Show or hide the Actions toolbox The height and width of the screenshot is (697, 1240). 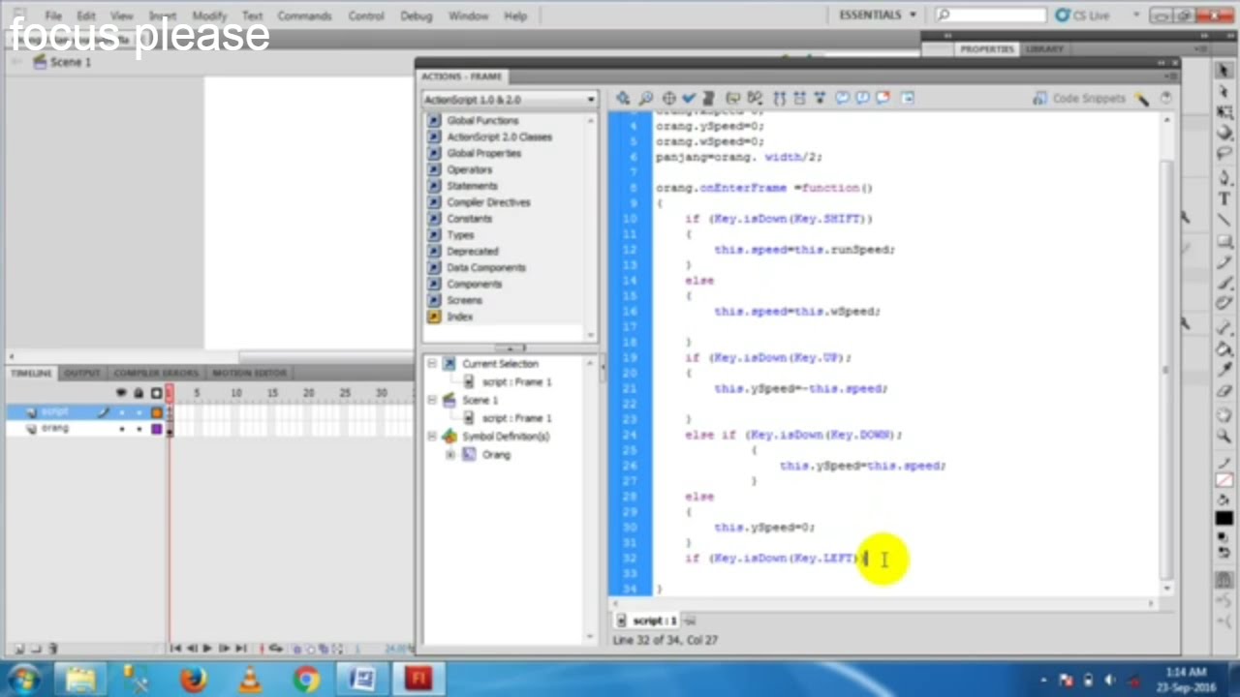click(908, 99)
